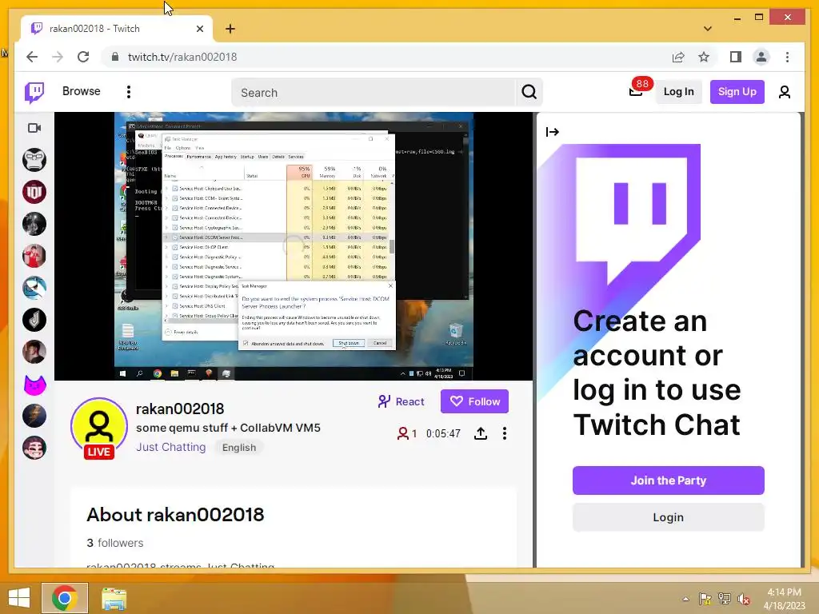Open the Windows Start button
The height and width of the screenshot is (614, 819).
(19, 598)
